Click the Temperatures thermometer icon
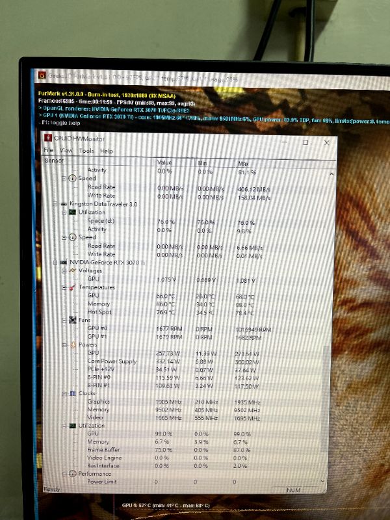Image resolution: width=390 pixels, height=520 pixels. tap(72, 287)
